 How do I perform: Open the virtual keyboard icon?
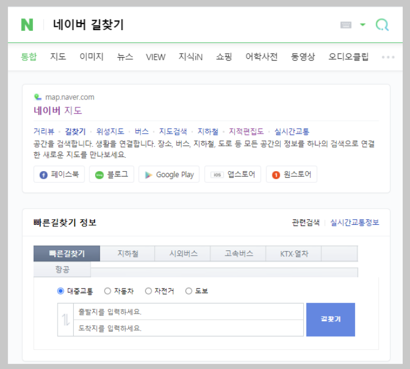click(346, 25)
